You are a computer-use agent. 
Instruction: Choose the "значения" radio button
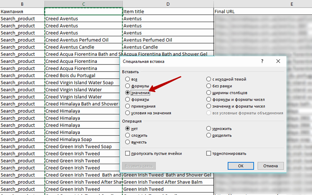(128, 92)
